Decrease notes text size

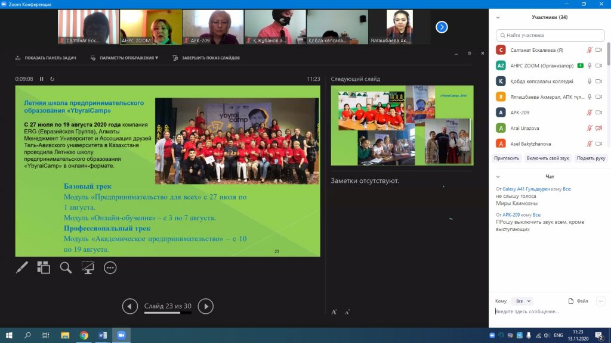(347, 312)
